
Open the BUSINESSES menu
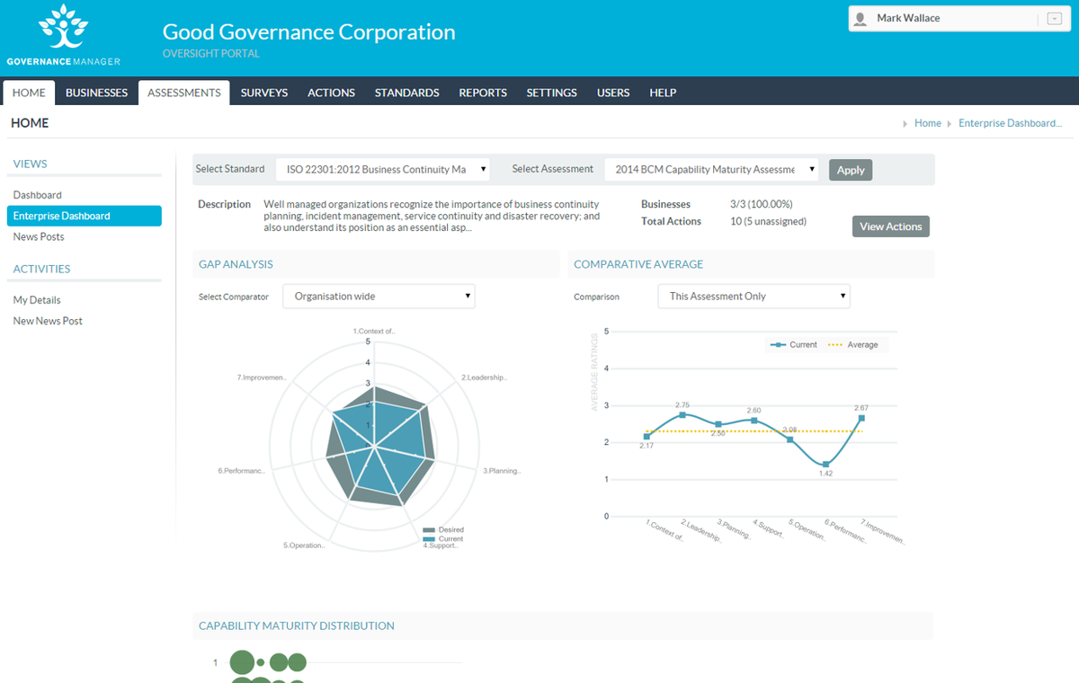[96, 93]
